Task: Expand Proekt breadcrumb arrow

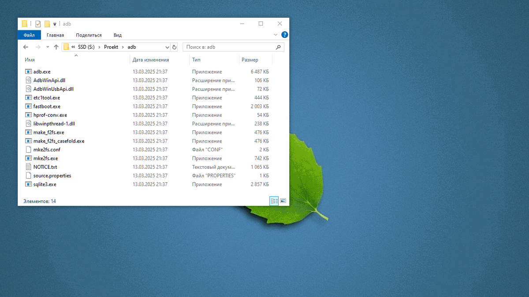Action: [x=123, y=47]
